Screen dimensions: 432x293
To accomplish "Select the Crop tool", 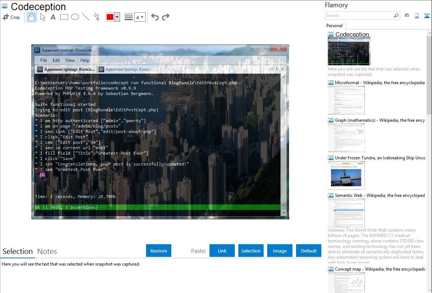I will click(x=11, y=17).
